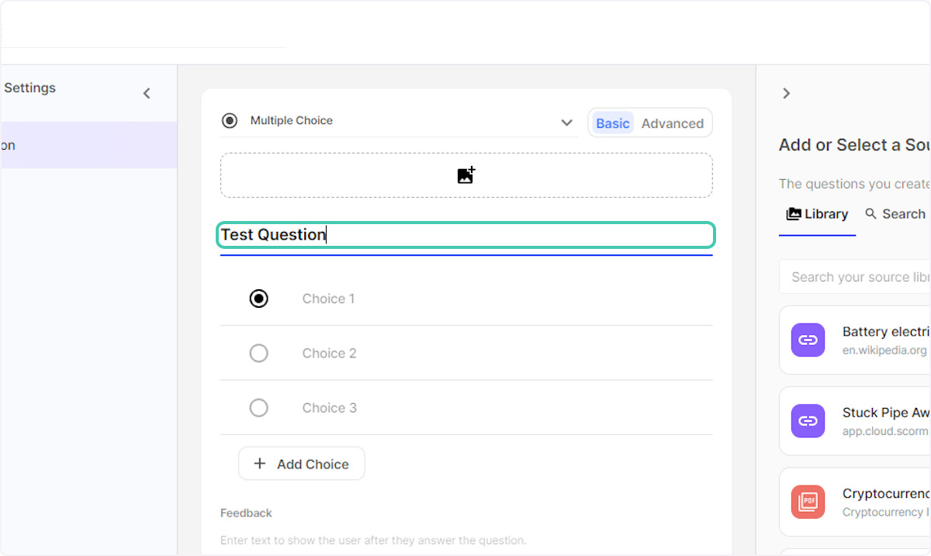931x556 pixels.
Task: Collapse the Settings sidebar with left chevron
Action: click(x=147, y=92)
